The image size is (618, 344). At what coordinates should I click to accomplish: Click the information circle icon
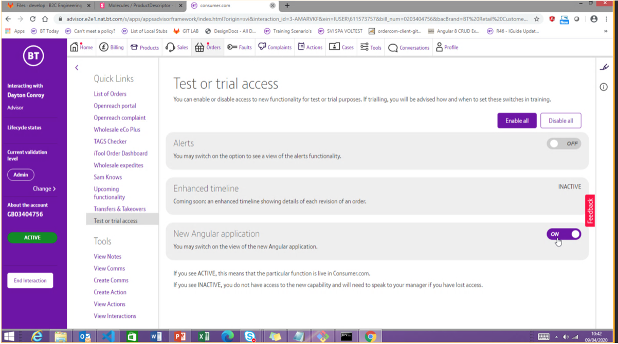pos(604,87)
